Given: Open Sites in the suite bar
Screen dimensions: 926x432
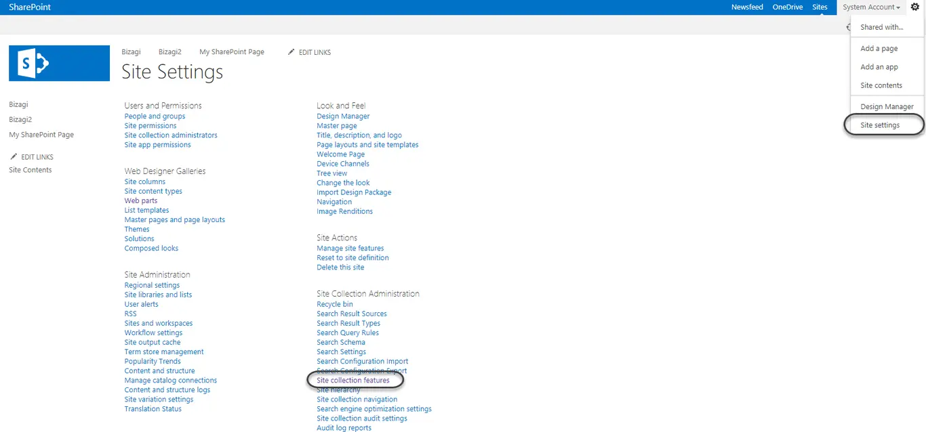Looking at the screenshot, I should [820, 7].
